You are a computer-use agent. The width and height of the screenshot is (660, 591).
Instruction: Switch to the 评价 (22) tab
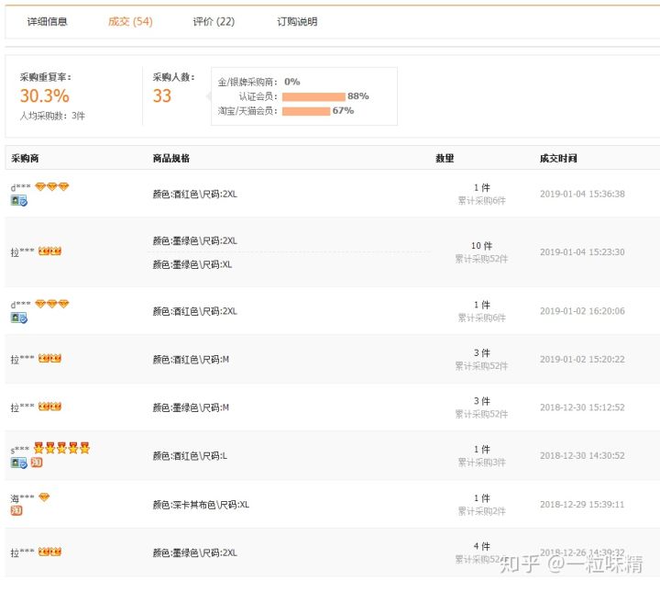click(x=214, y=22)
